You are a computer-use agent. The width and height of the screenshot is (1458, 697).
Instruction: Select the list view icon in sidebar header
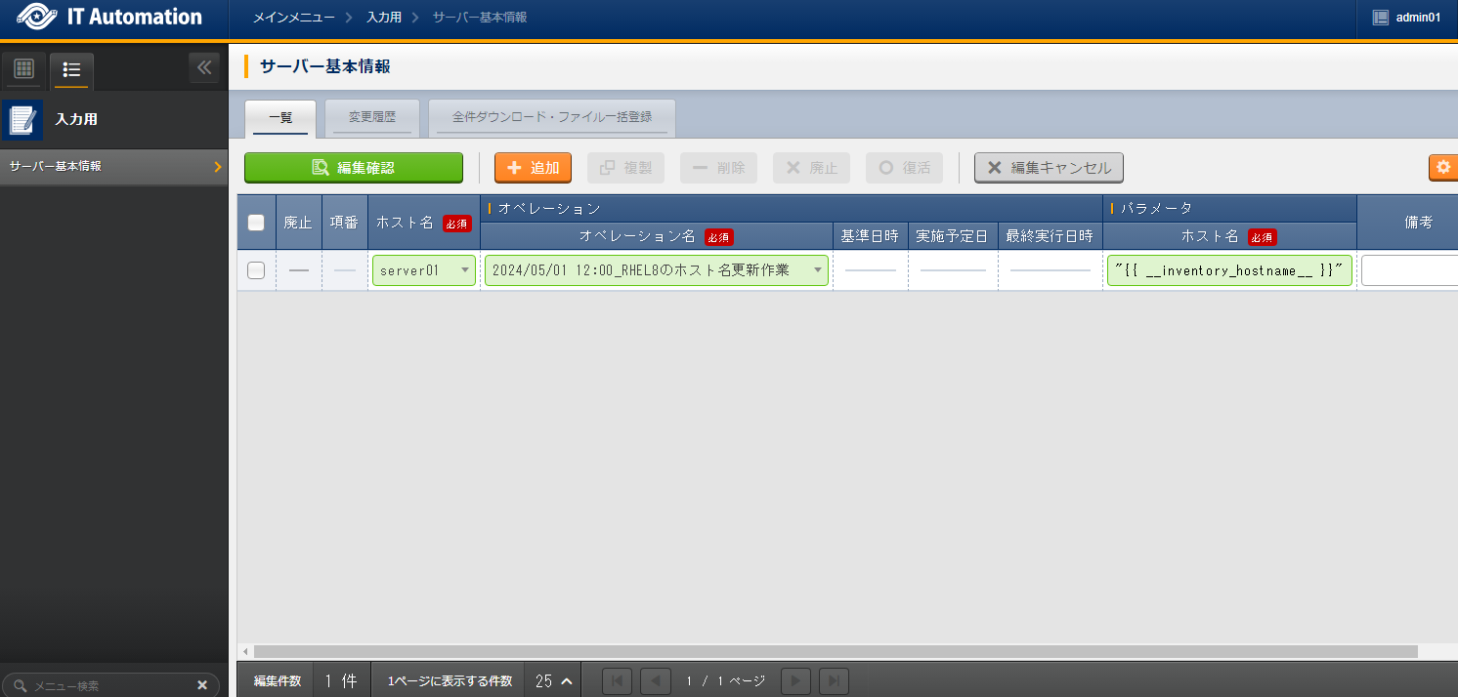(x=70, y=68)
